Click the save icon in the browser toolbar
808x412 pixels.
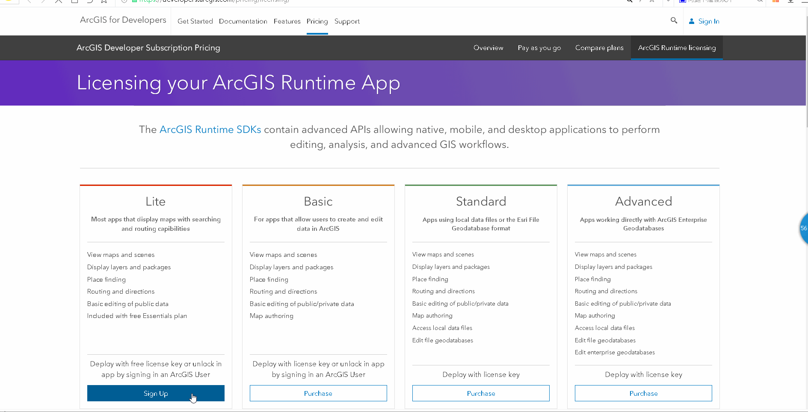(x=74, y=2)
